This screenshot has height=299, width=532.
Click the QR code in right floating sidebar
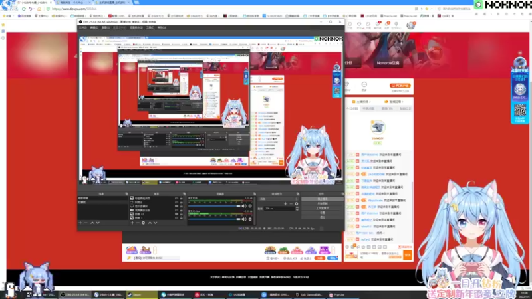pyautogui.click(x=520, y=110)
